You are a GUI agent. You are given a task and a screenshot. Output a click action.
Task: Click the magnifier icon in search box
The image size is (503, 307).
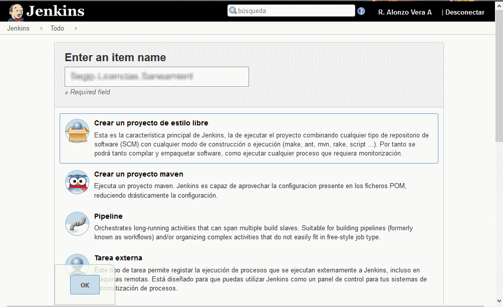[x=233, y=11]
